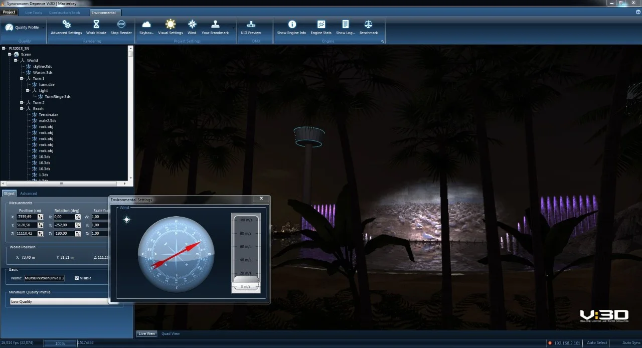This screenshot has width=642, height=348.
Task: Click the Work Mode hourglass icon
Action: click(96, 24)
